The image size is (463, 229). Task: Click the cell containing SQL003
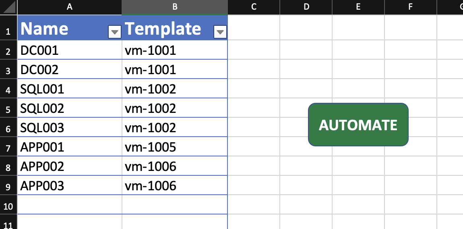coord(70,127)
